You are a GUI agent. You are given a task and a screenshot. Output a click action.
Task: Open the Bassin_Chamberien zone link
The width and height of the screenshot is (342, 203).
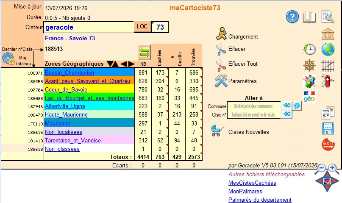70,72
